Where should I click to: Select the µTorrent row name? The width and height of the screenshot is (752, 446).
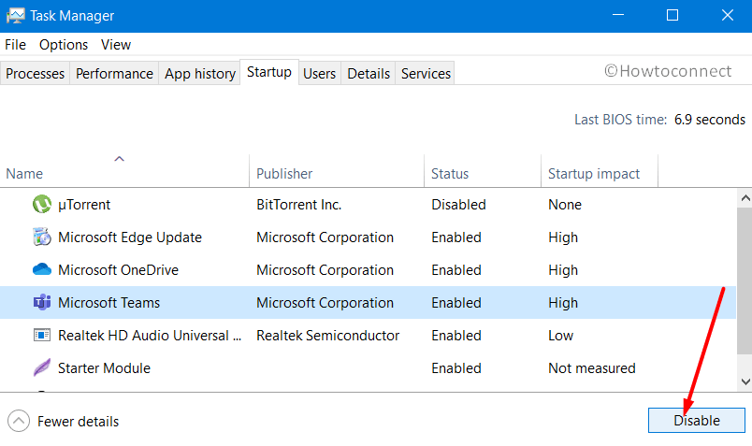point(84,204)
